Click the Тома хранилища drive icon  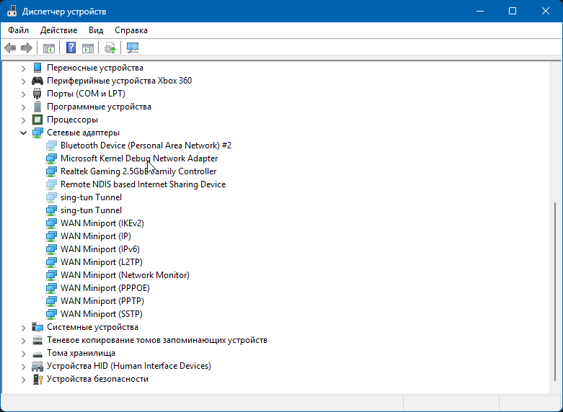click(37, 354)
